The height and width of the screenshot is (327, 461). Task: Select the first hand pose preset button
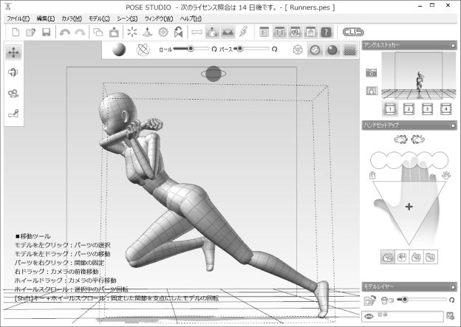pyautogui.click(x=388, y=257)
